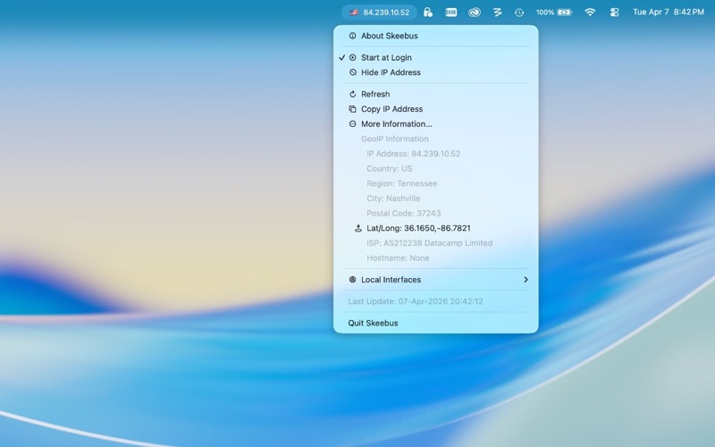Click the crossed-circle Hide IP icon
Screen dimensions: 715x447
(352, 72)
